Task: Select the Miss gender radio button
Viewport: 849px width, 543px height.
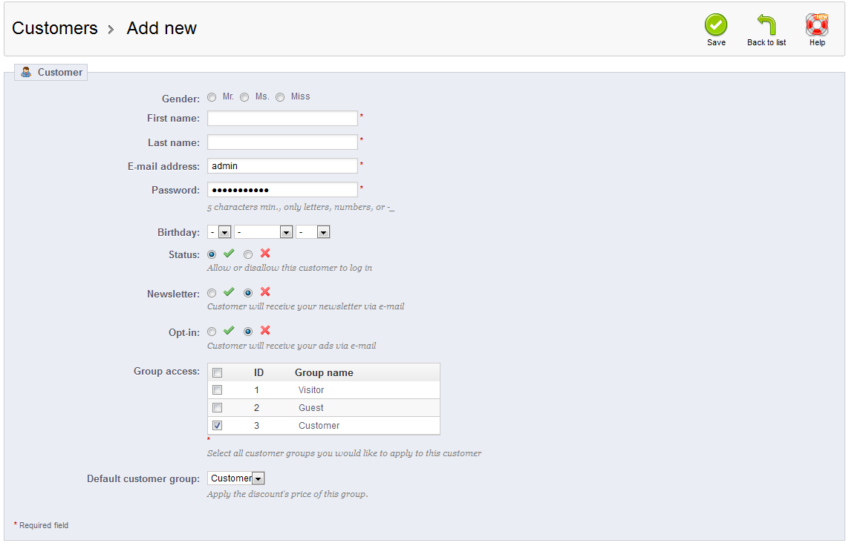Action: tap(280, 97)
